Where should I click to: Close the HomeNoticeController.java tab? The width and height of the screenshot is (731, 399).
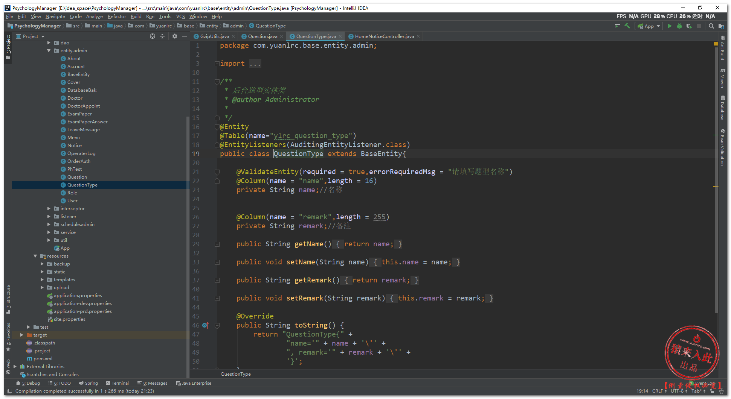[x=418, y=36]
